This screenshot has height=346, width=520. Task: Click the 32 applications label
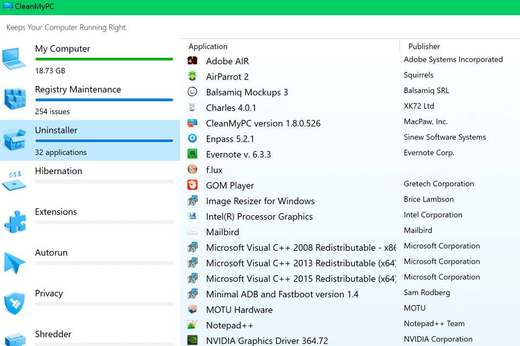click(61, 152)
